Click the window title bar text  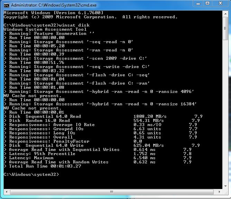(54, 5)
